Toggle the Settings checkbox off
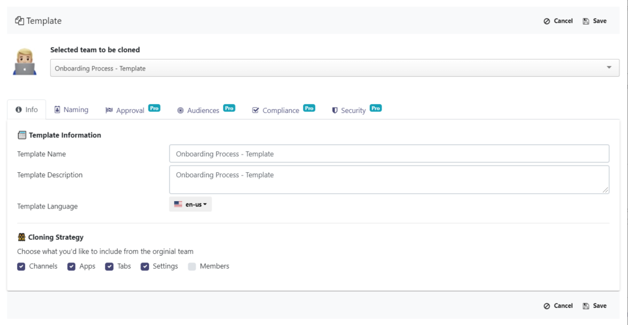Screen dimensions: 628x325 145,267
